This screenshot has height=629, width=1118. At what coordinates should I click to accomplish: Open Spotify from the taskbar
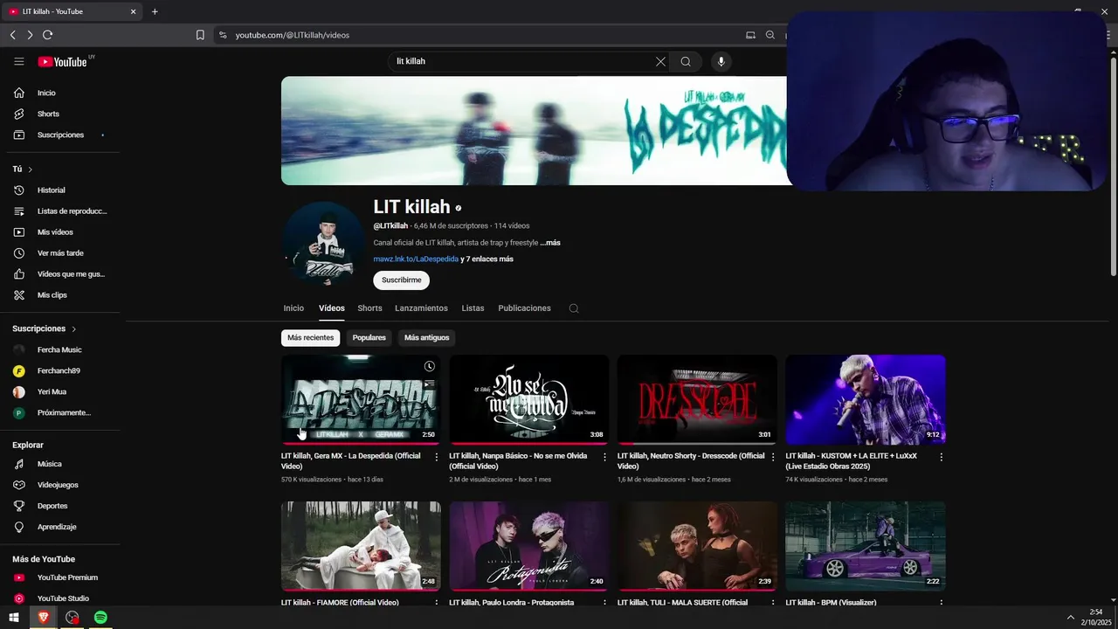point(100,618)
